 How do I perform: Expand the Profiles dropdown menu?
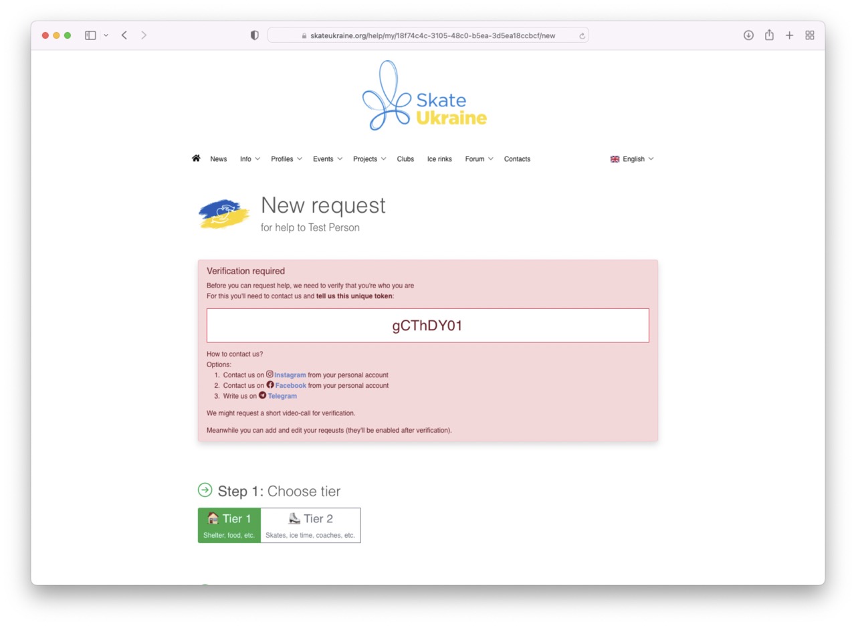(x=286, y=159)
